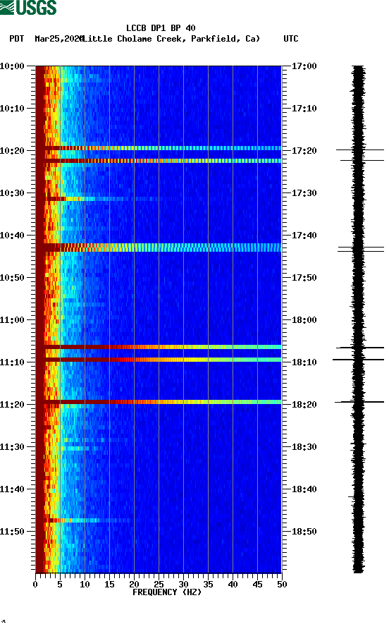Click the '11:00' PDT time label

(x=12, y=320)
